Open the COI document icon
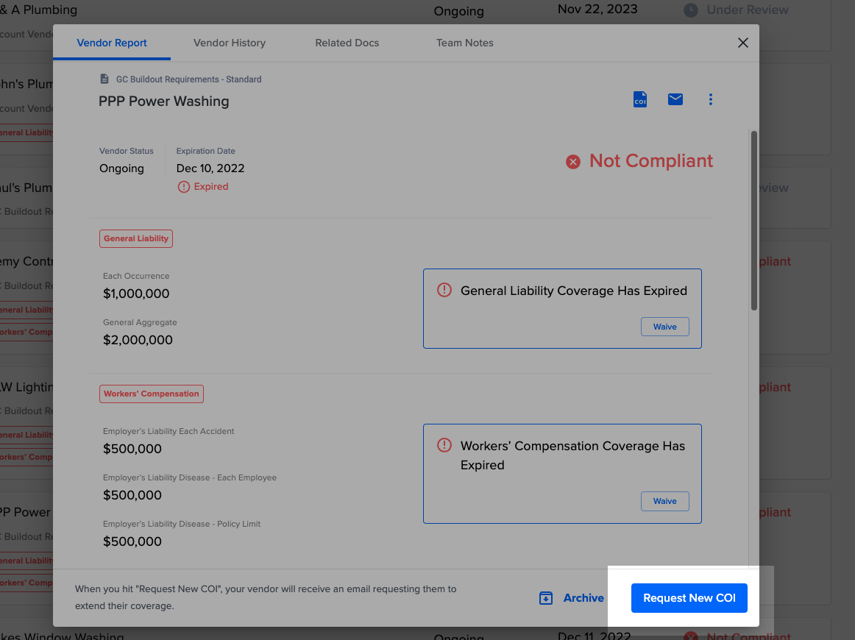Screen dimensions: 855x640 [640, 99]
